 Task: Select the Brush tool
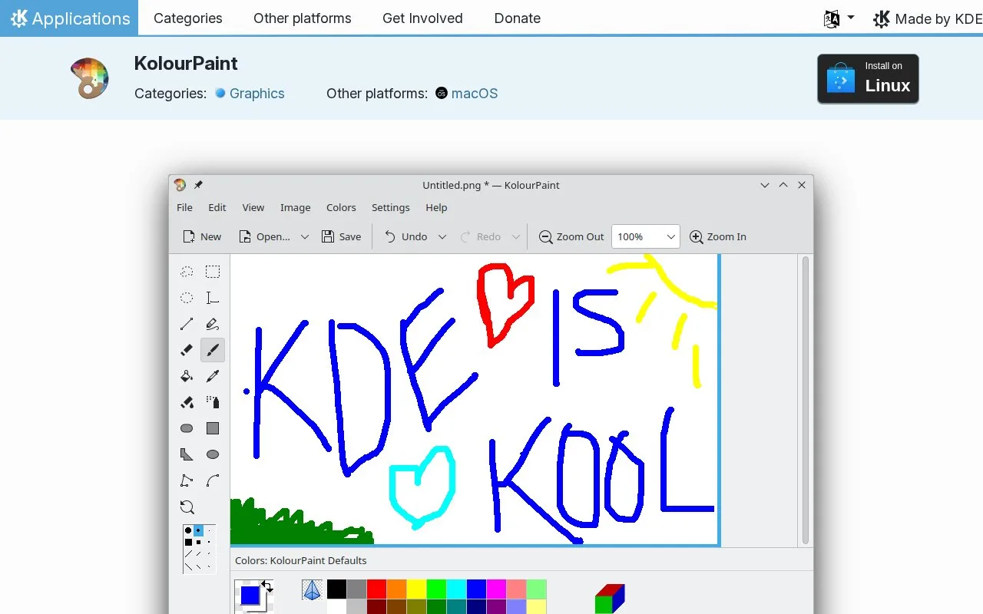click(x=213, y=350)
